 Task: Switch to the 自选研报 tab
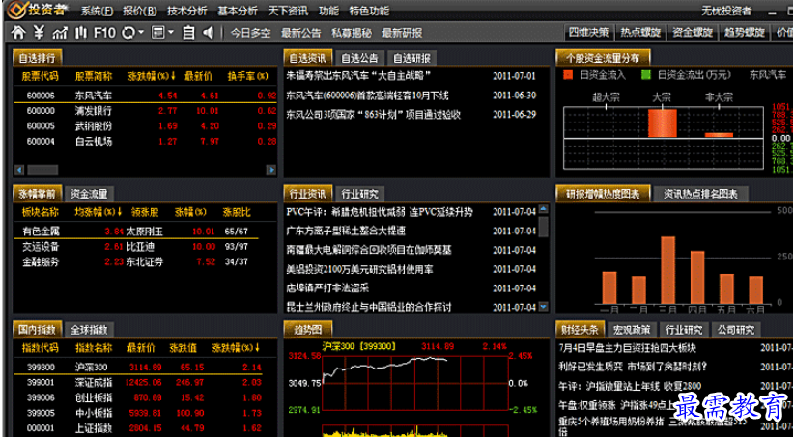(x=411, y=58)
